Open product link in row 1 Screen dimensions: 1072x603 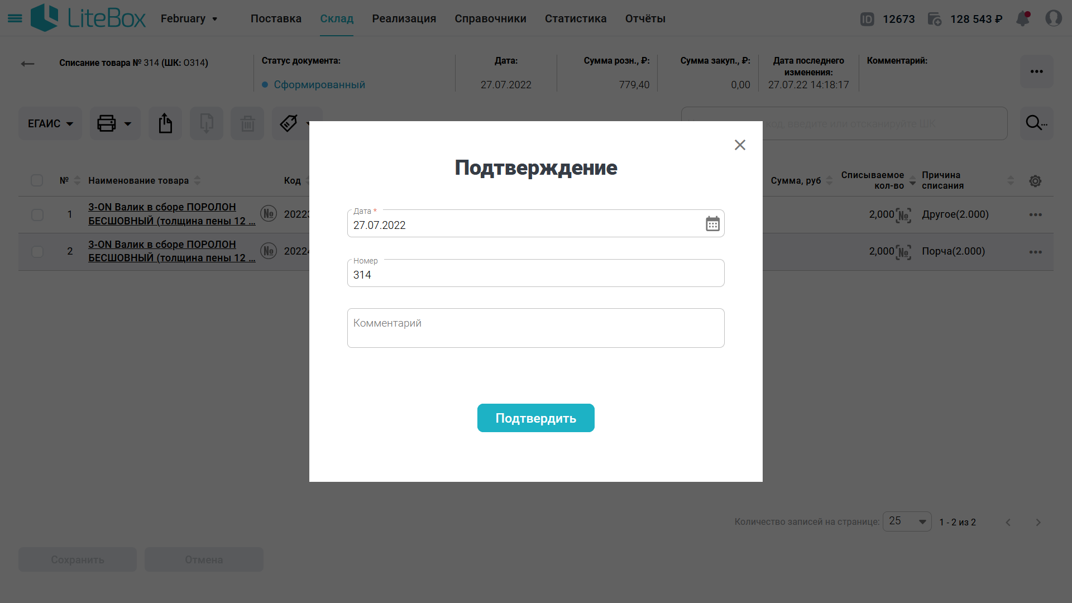tap(171, 214)
